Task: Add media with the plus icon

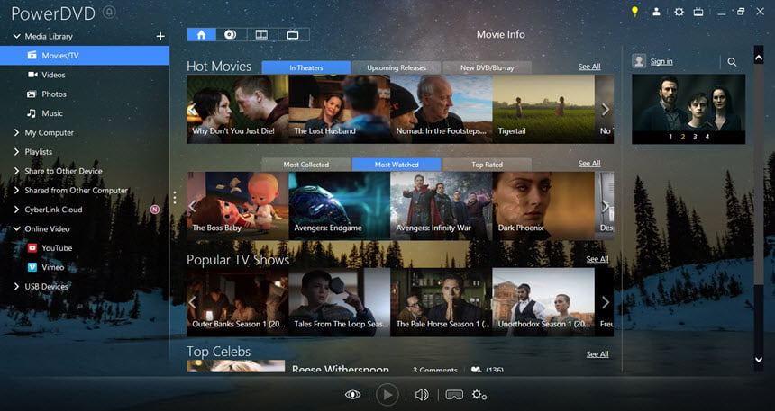Action: 160,36
